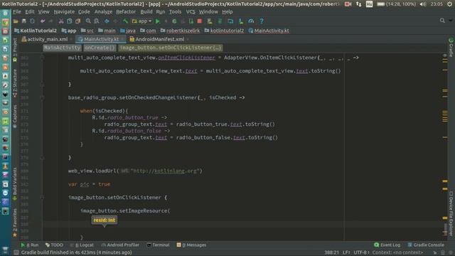Click the Undo arrow icon
The image size is (455, 256).
click(43, 21)
